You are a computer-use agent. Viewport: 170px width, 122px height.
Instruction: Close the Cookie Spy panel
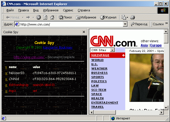(84, 32)
